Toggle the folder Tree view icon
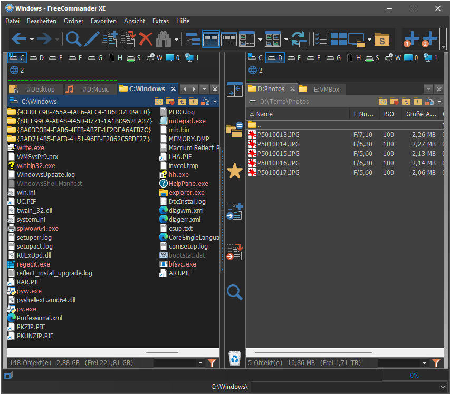This screenshot has width=450, height=394. 193,39
